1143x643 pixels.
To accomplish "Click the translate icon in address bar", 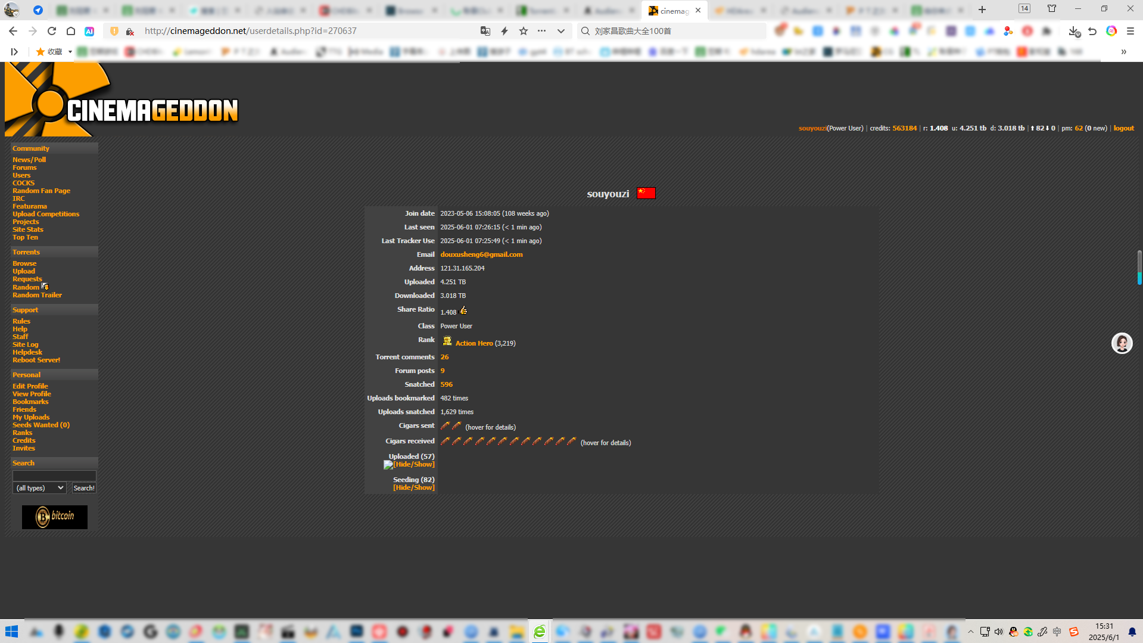I will point(485,31).
